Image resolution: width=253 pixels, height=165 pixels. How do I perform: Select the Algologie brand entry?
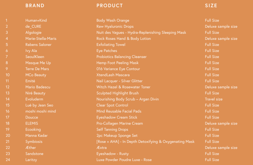point(33,32)
